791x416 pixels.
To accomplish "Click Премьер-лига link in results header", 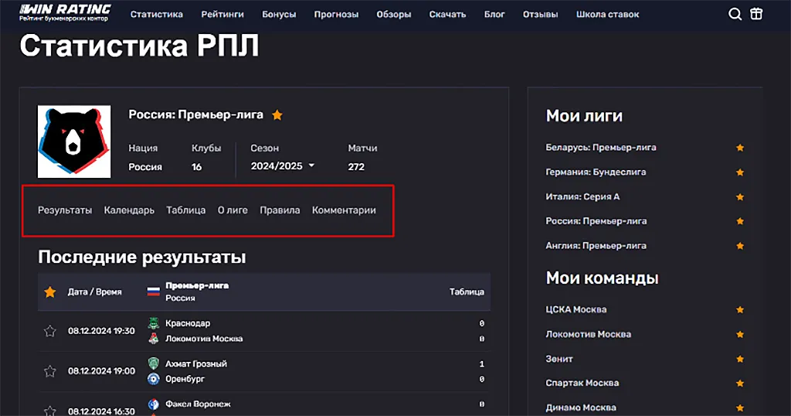I will tap(197, 286).
